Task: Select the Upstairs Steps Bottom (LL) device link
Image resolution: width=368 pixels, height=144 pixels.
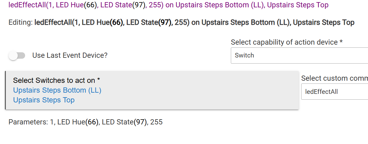Action: point(57,90)
